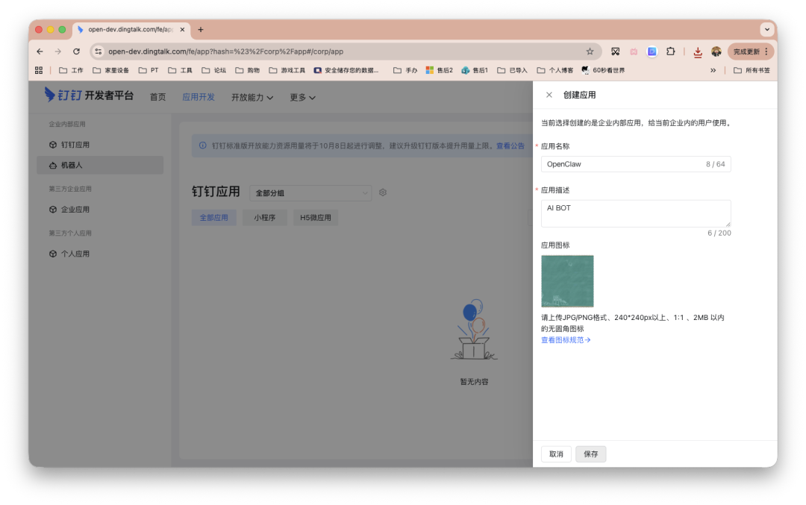Open the 查看公告 link in the banner
The height and width of the screenshot is (505, 806).
click(510, 145)
